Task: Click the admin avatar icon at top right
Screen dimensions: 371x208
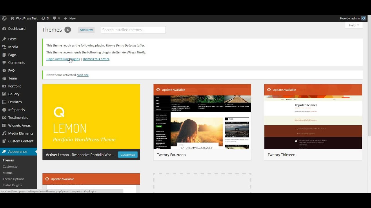Action: pyautogui.click(x=363, y=18)
